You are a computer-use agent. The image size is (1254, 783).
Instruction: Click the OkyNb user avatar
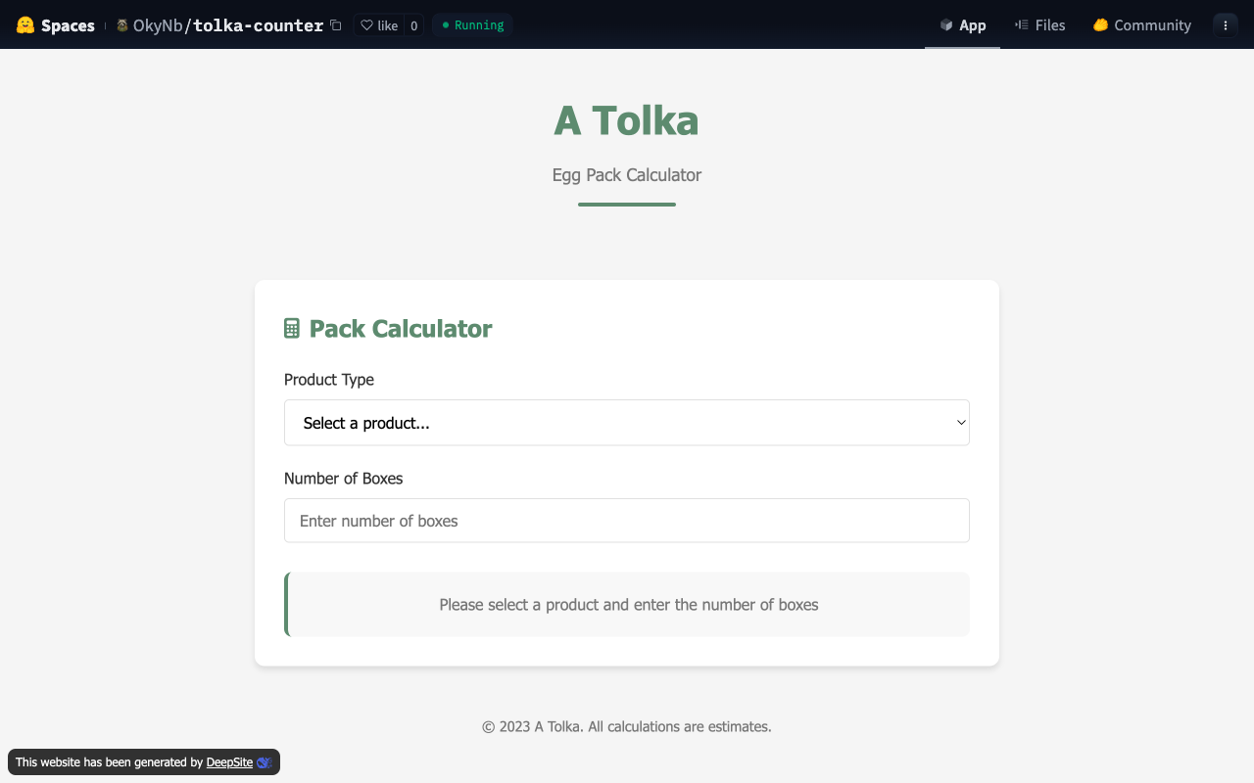(x=122, y=25)
